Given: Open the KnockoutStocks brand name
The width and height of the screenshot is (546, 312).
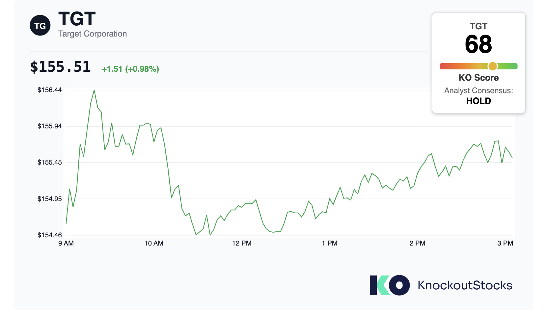Looking at the screenshot, I should pyautogui.click(x=465, y=285).
